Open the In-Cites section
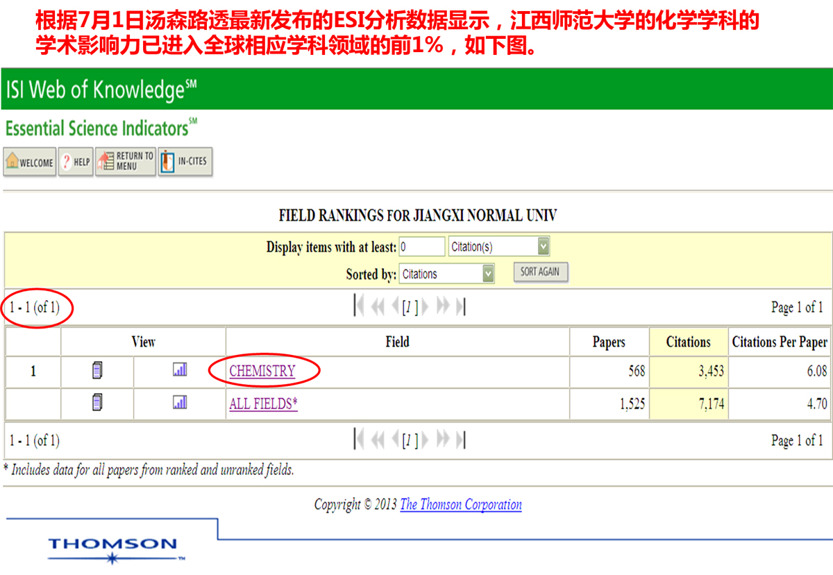The image size is (833, 575). coord(185,162)
